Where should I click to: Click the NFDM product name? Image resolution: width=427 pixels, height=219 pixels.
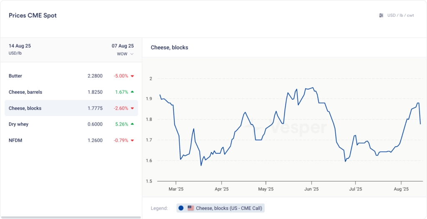pyautogui.click(x=15, y=140)
